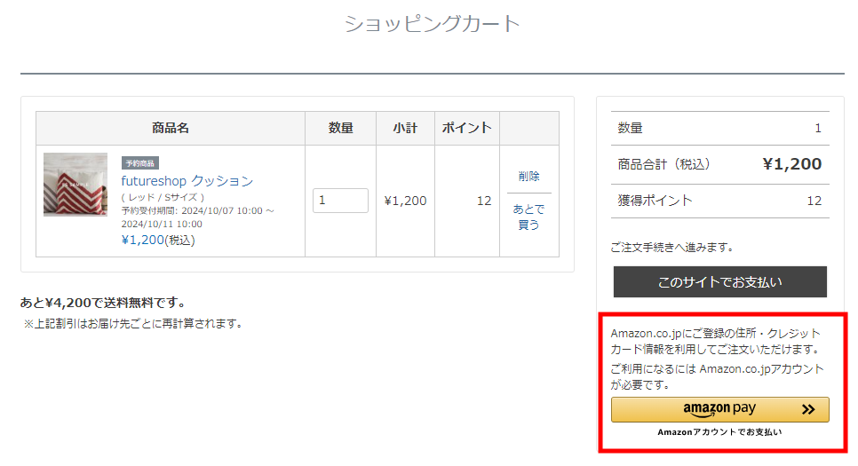This screenshot has width=858, height=466.
Task: Click the bold ¥1,200 total in summary
Action: pyautogui.click(x=791, y=164)
